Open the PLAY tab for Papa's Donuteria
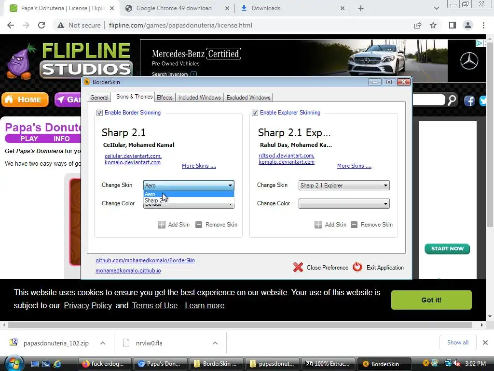 click(29, 139)
